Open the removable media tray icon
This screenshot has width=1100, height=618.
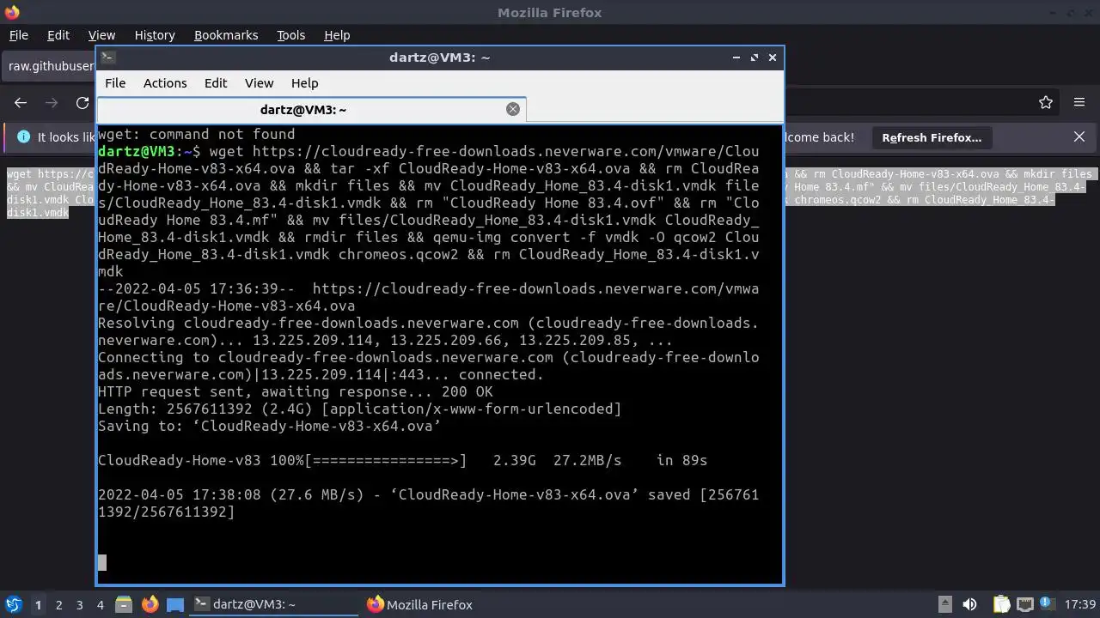tap(944, 604)
